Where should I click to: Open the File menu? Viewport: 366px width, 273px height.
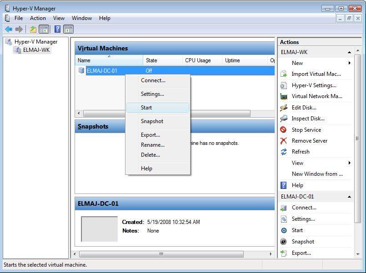19,18
